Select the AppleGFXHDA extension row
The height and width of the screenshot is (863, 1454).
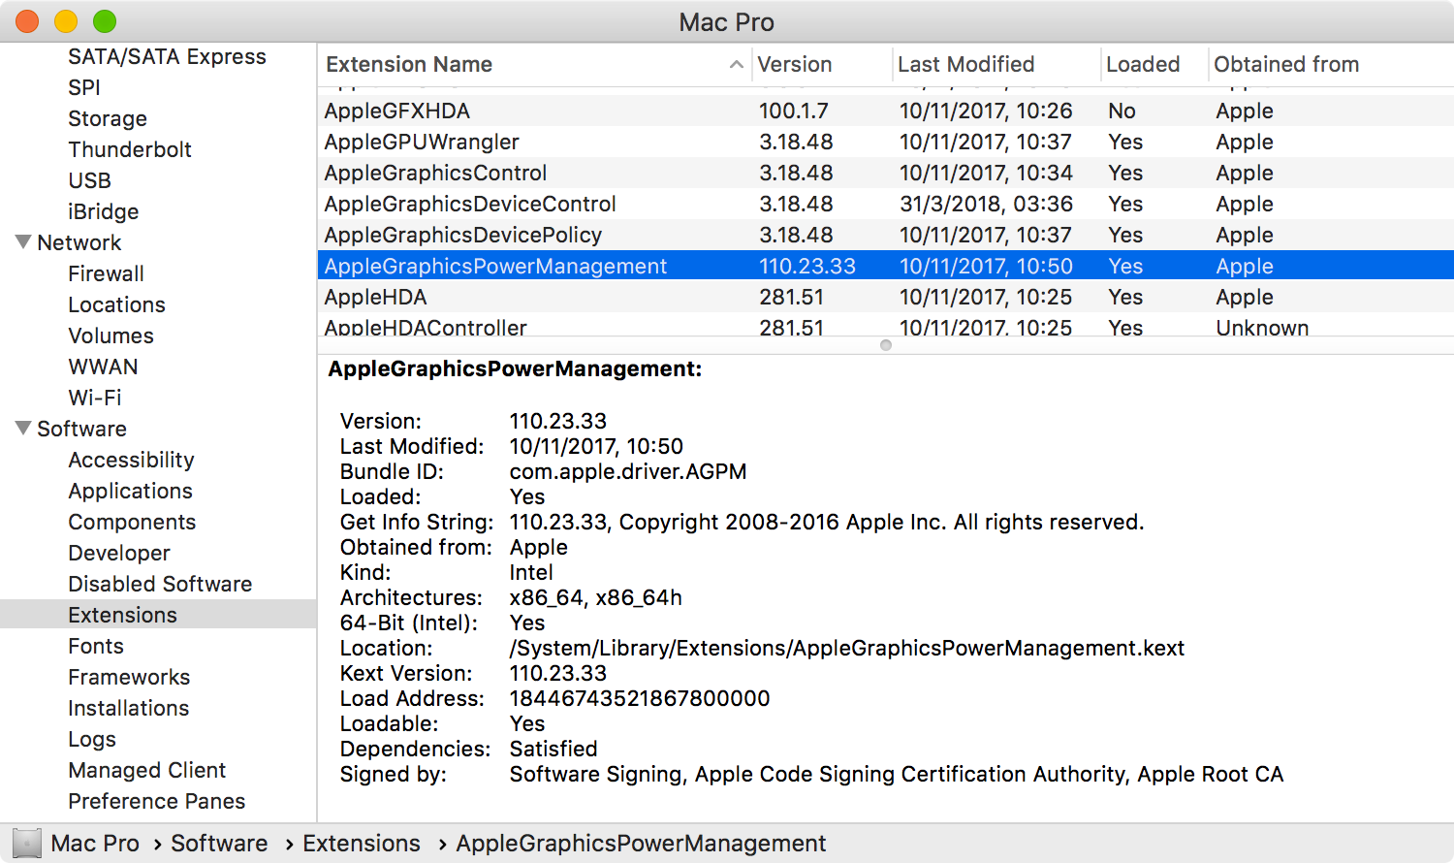(886, 111)
